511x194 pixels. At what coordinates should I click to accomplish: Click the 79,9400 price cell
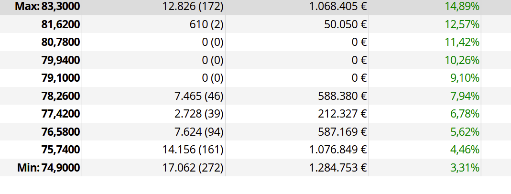(x=61, y=60)
